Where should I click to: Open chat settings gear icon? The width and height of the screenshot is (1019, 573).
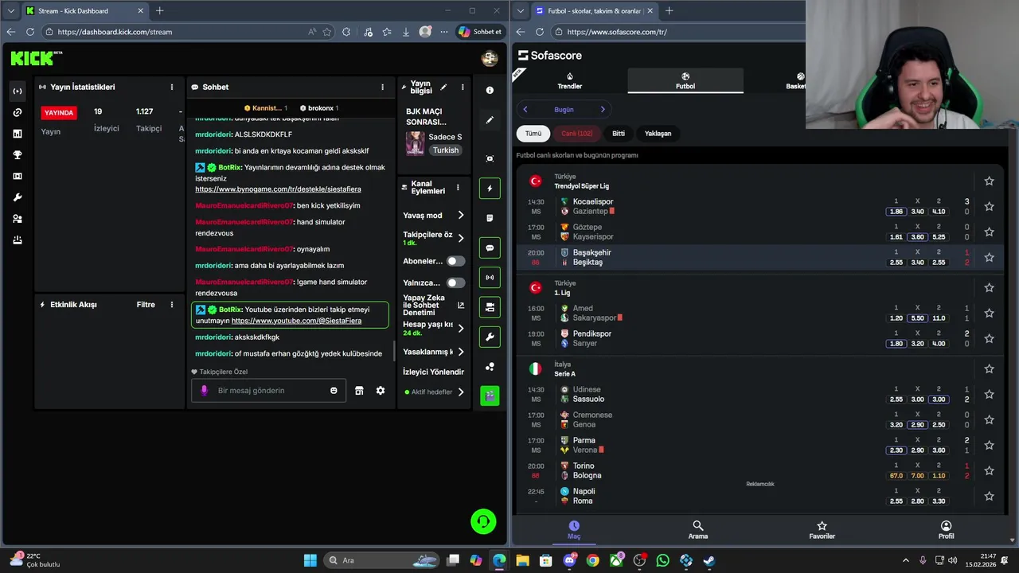tap(381, 391)
